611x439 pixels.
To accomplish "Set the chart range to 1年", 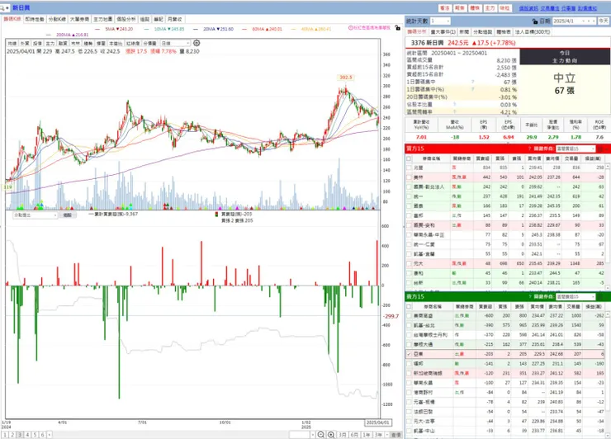I will click(x=367, y=435).
